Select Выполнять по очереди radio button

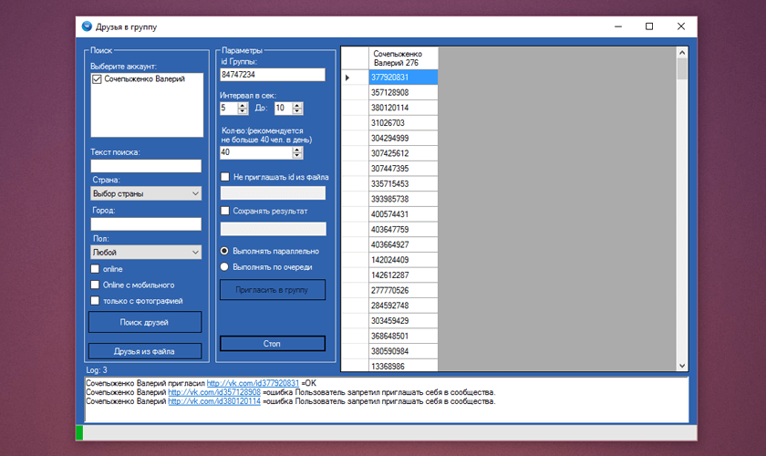(x=224, y=267)
